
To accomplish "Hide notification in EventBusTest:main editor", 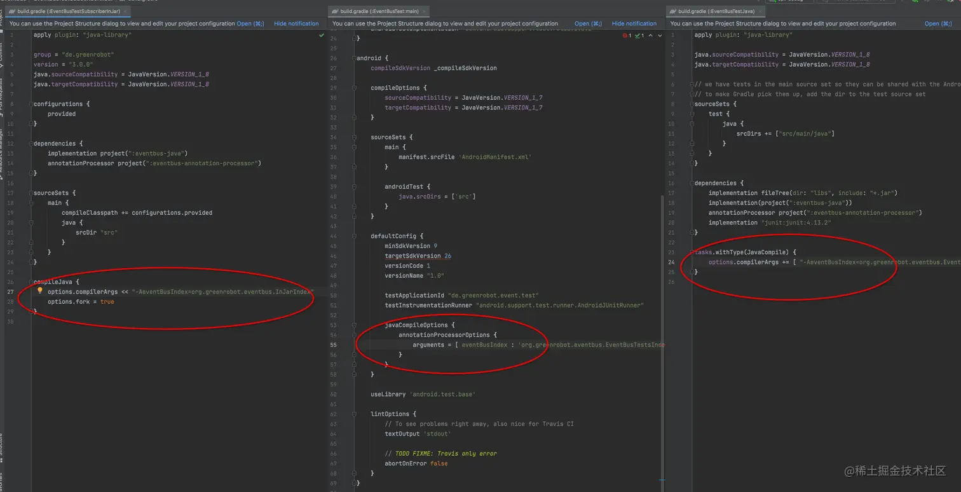I will pyautogui.click(x=634, y=24).
